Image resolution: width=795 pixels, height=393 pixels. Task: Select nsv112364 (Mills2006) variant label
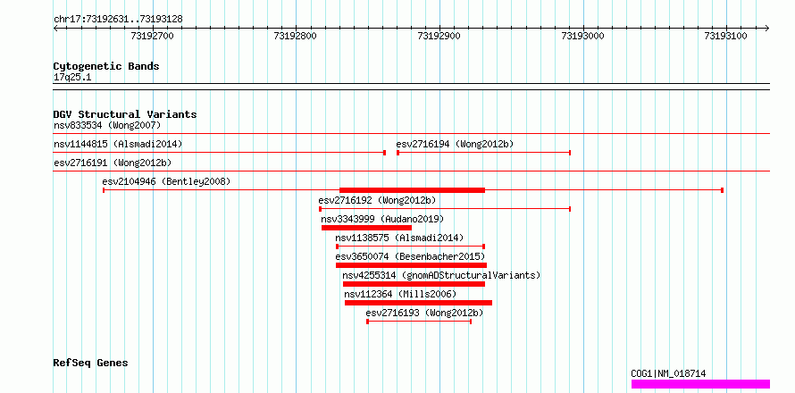pos(400,294)
